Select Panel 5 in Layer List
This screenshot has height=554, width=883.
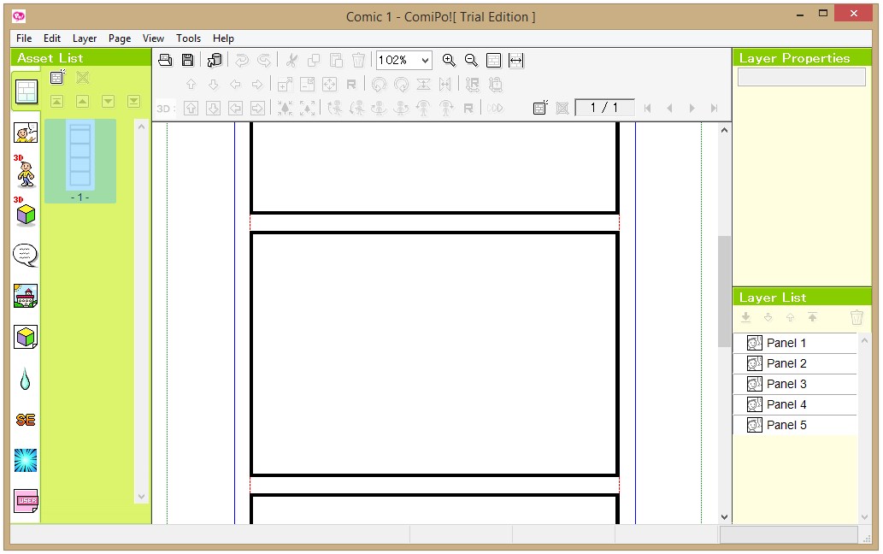click(x=786, y=425)
